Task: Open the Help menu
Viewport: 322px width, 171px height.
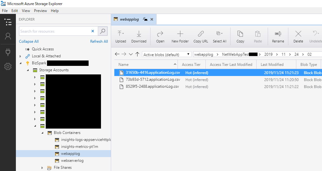Action: 55,11
